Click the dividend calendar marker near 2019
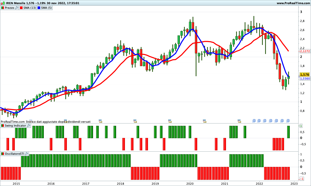The width and height of the screenshot is (311, 186). point(170,121)
